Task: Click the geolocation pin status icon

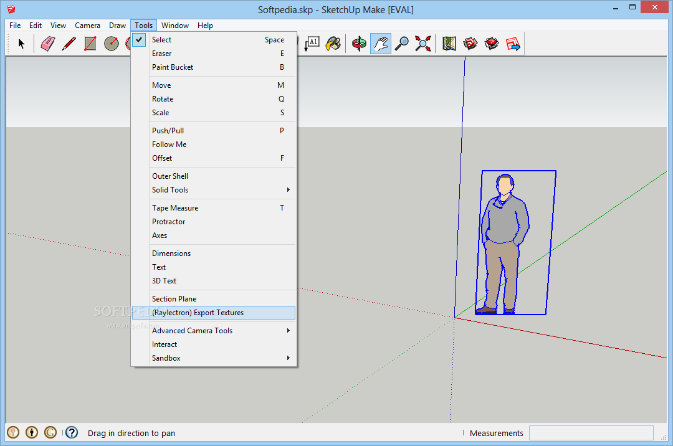Action: [x=13, y=432]
